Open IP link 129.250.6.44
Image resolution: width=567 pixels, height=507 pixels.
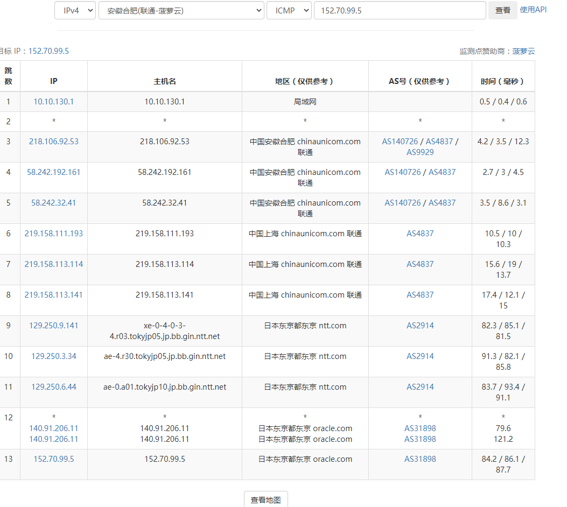tap(53, 387)
